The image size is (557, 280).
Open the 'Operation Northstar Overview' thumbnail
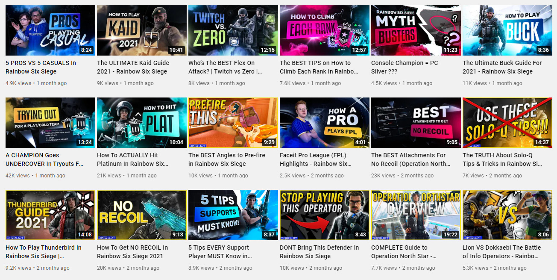point(416,215)
